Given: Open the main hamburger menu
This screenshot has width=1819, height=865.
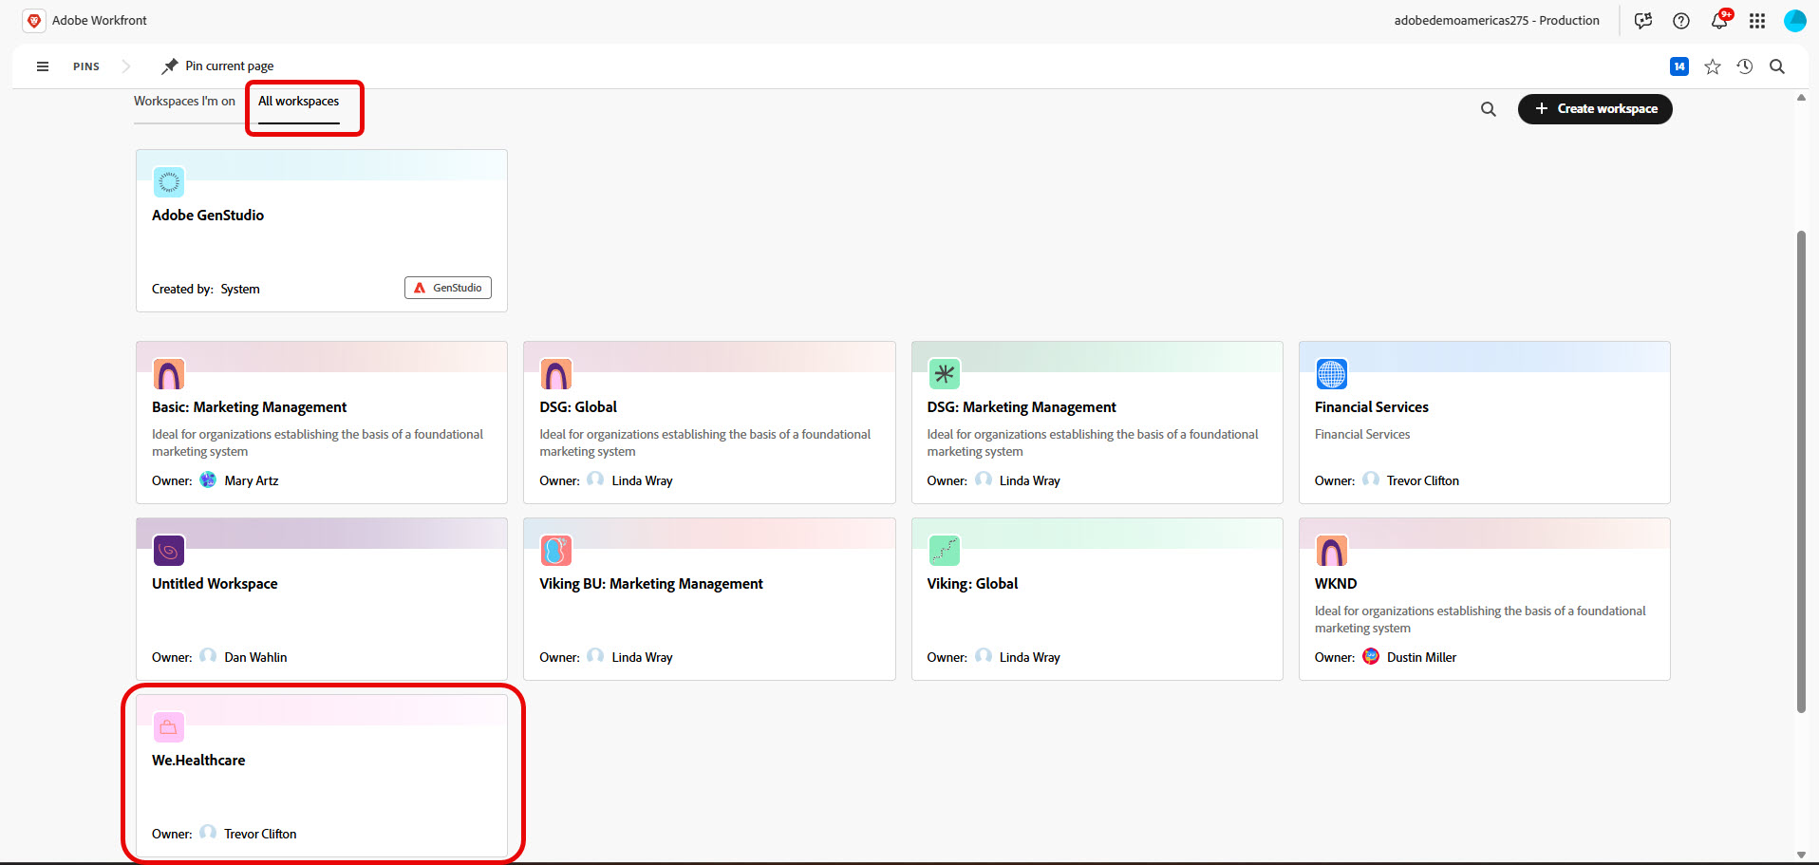Looking at the screenshot, I should pos(43,66).
